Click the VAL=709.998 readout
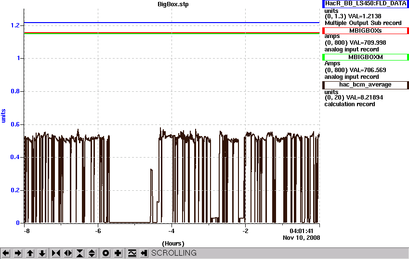The image size is (409, 259). tap(368, 43)
